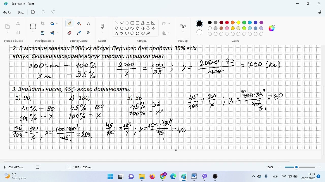Choose the green color swatch

point(244,22)
